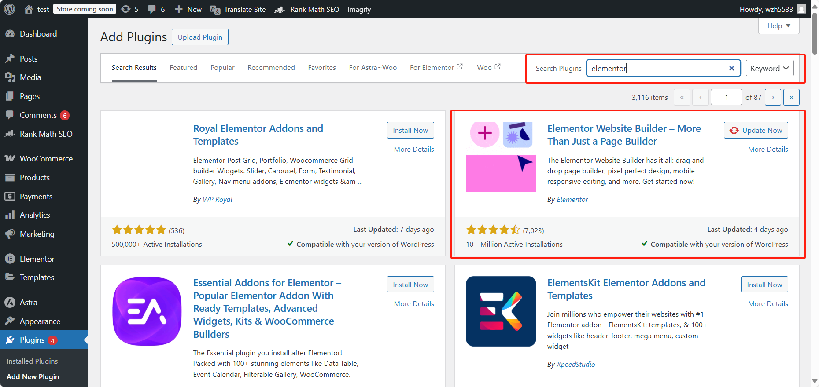Click the Essential Addons plugin icon
This screenshot has width=819, height=387.
tap(147, 311)
